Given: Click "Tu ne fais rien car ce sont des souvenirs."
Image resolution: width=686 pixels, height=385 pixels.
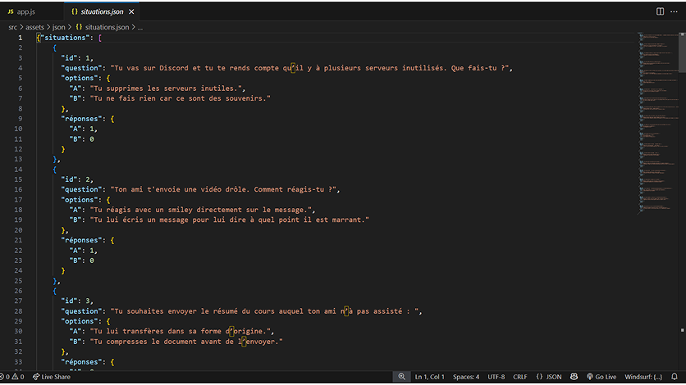Looking at the screenshot, I should click(x=181, y=98).
